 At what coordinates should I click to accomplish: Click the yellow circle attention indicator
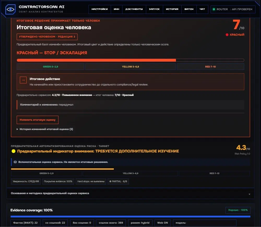[x=14, y=151]
